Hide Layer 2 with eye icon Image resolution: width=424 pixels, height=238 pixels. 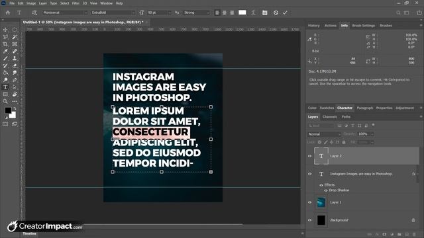click(x=310, y=156)
